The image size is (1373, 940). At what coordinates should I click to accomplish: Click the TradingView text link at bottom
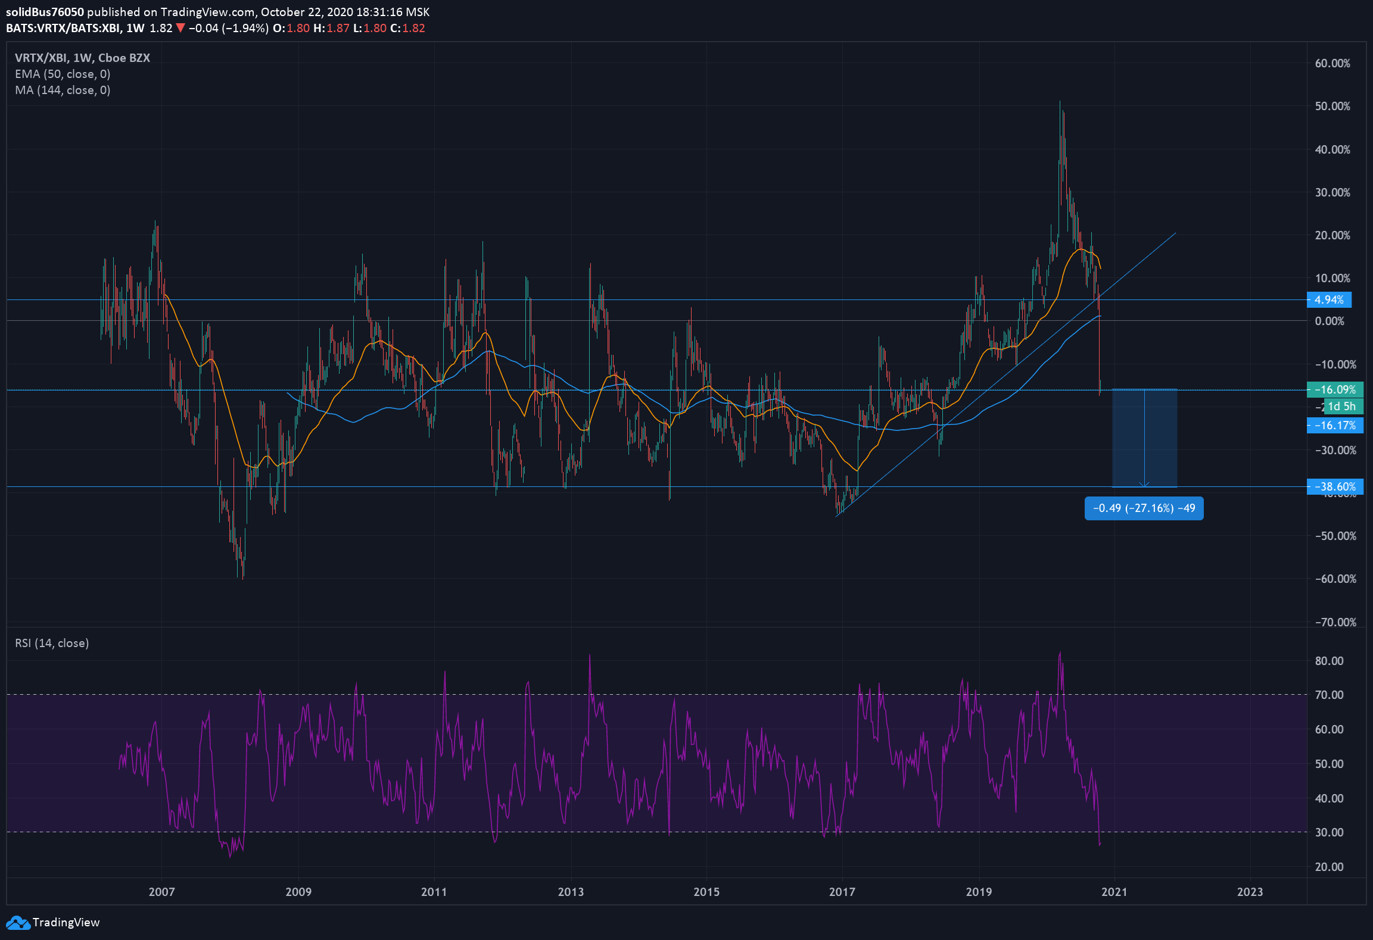coord(66,922)
